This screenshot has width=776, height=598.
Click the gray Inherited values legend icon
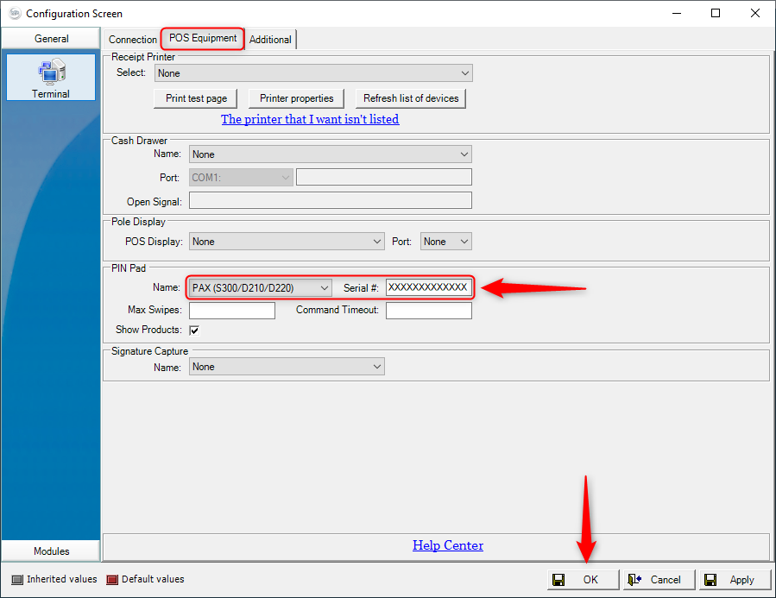coord(17,580)
